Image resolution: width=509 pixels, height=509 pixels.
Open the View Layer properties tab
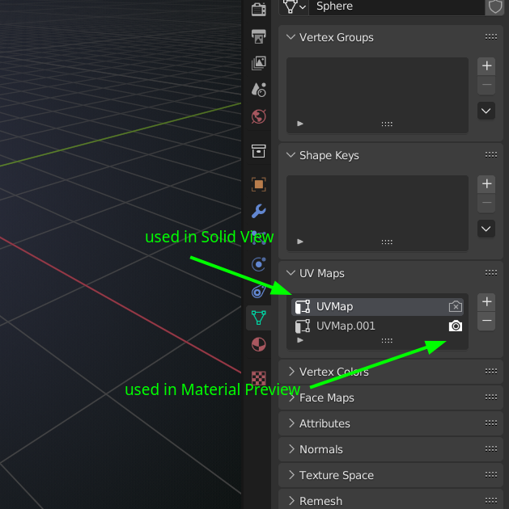point(259,63)
